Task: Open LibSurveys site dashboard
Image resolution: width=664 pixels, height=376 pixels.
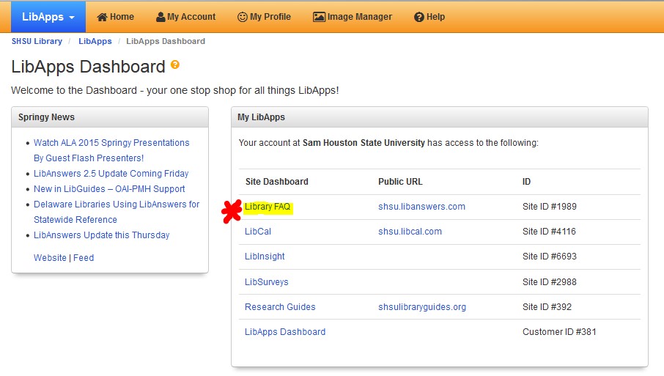Action: pyautogui.click(x=266, y=282)
